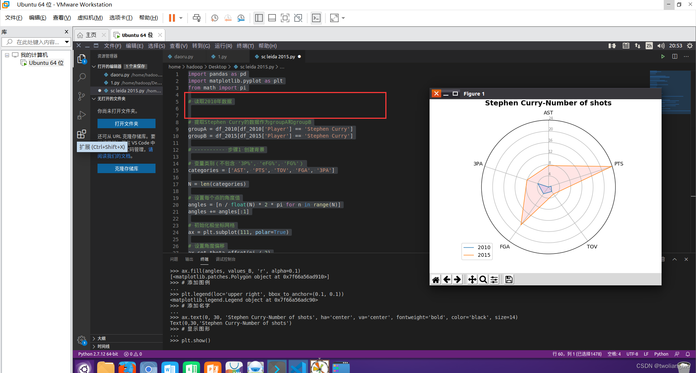Click the errors and warnings counter

tap(133, 354)
